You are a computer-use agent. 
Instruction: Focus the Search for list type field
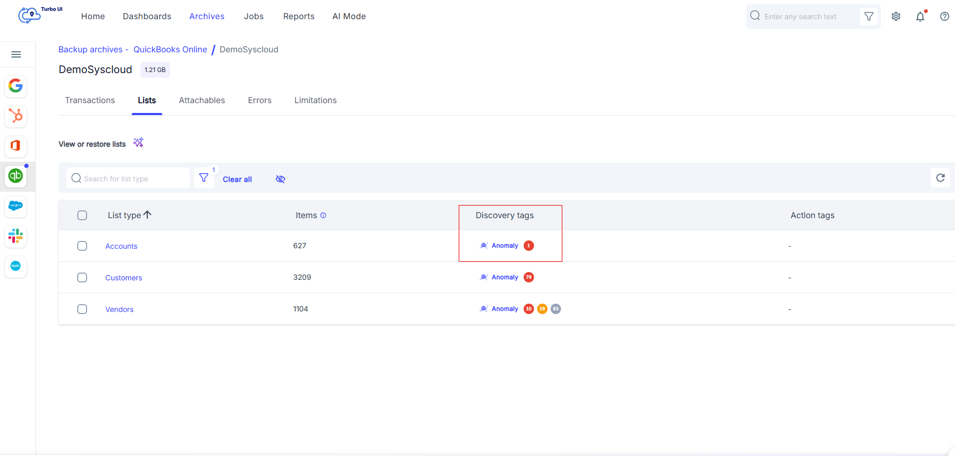pos(128,178)
